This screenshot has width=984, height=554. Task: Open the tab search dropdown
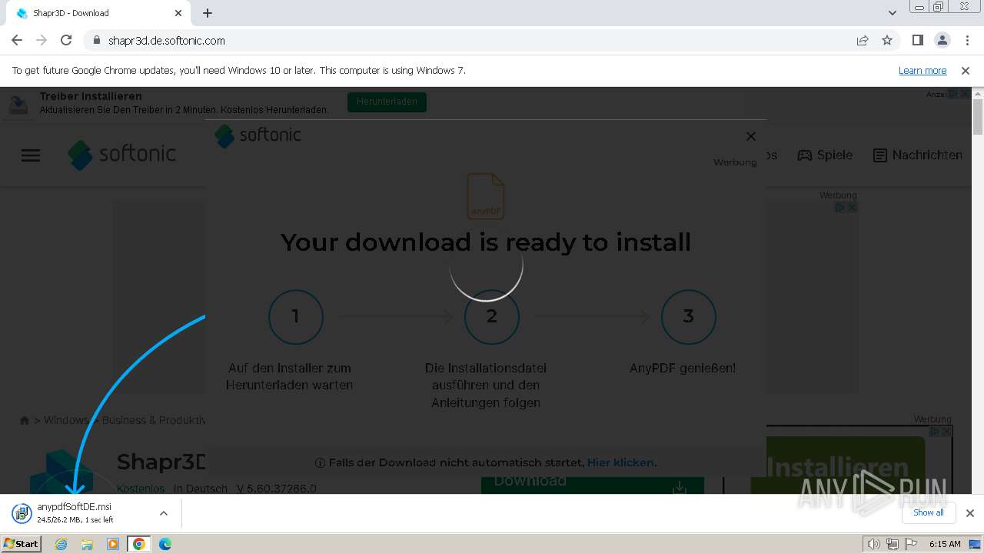tap(892, 13)
